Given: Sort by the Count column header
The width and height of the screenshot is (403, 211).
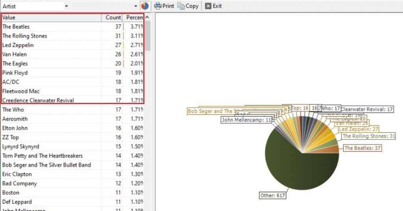Looking at the screenshot, I should point(113,18).
